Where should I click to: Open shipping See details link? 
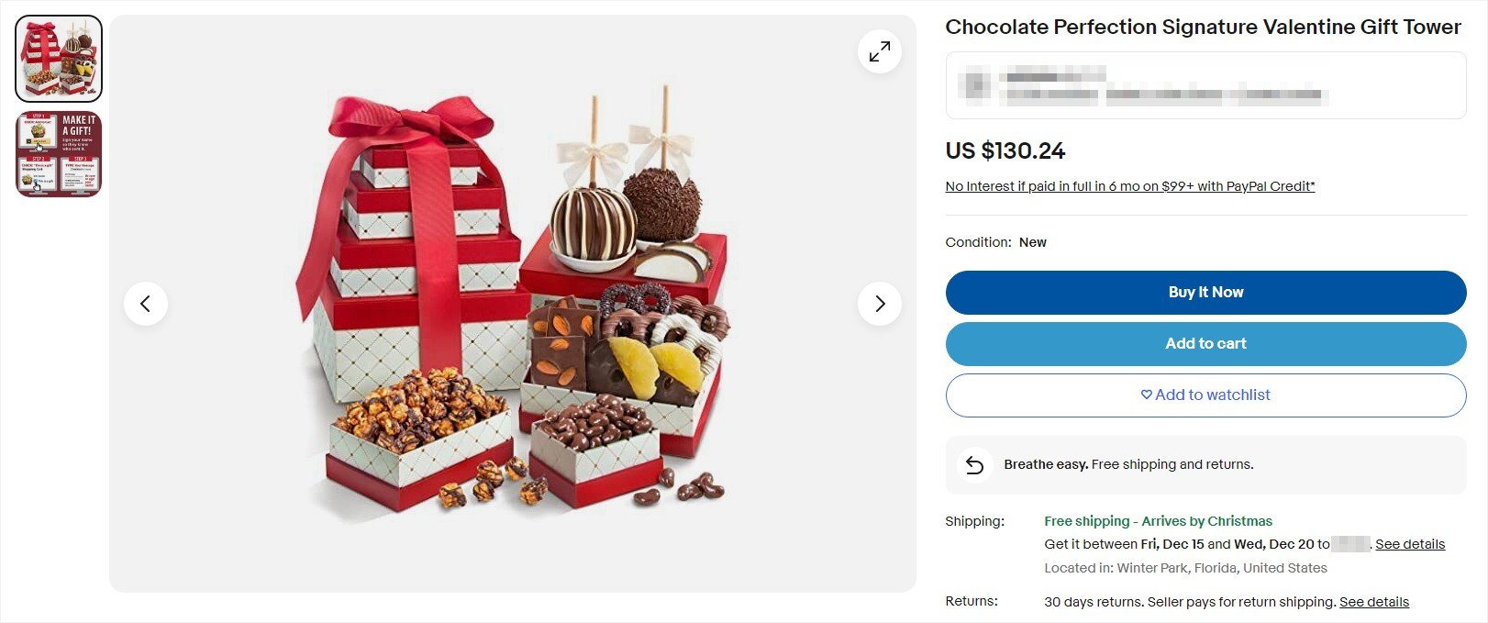coord(1410,543)
